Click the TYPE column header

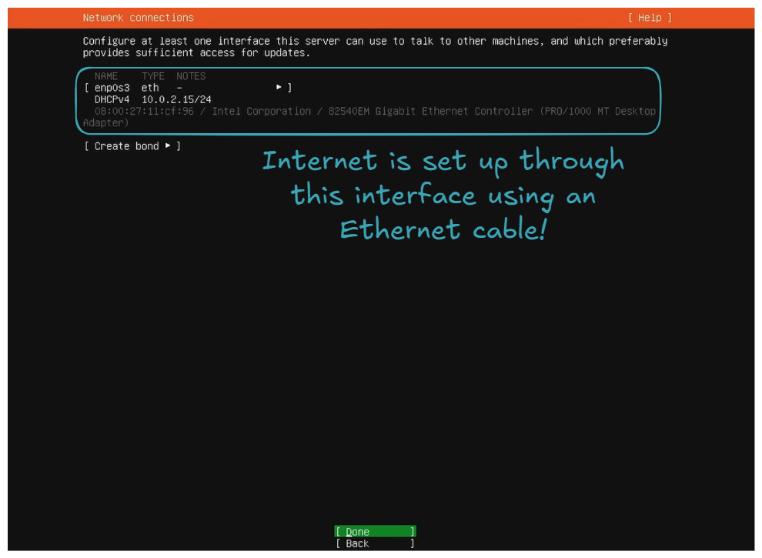click(x=153, y=76)
